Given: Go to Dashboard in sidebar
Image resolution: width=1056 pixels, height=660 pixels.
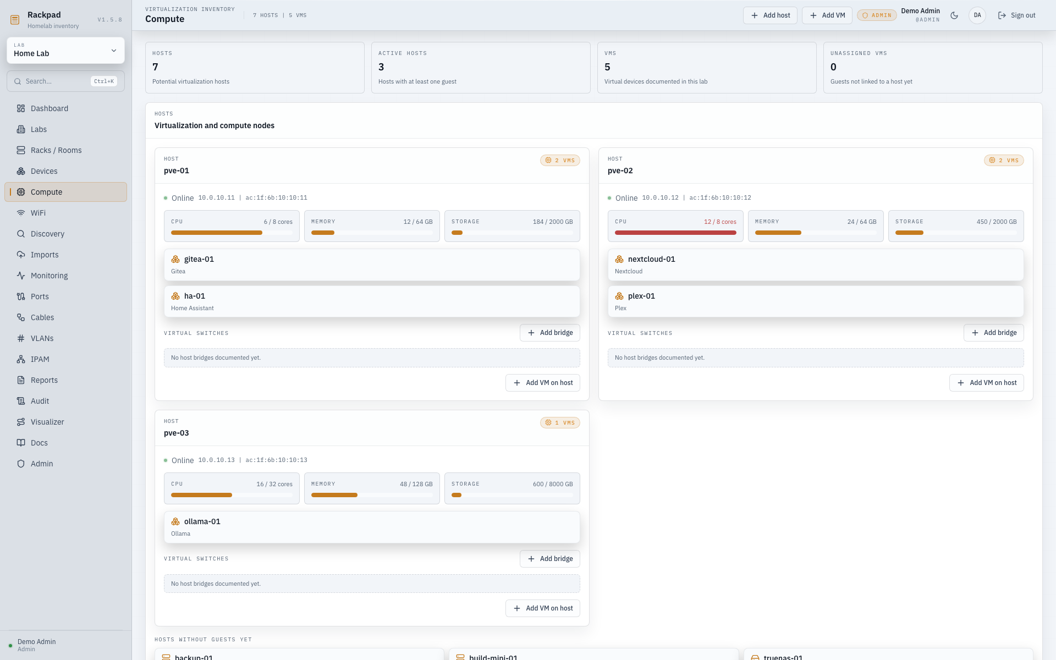Looking at the screenshot, I should [x=65, y=108].
